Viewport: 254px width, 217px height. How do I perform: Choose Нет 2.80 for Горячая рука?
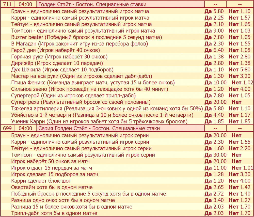[x=240, y=57]
